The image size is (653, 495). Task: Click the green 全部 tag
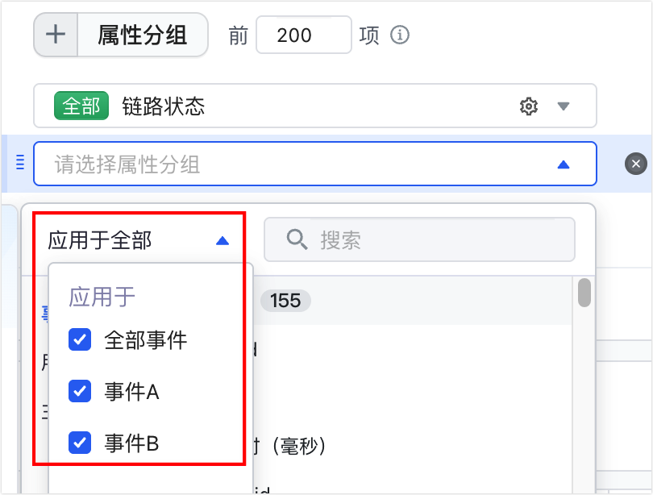pyautogui.click(x=81, y=106)
